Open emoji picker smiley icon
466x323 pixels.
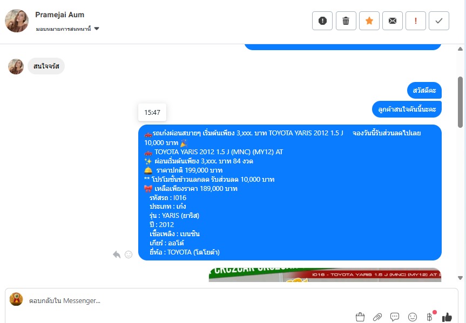(412, 317)
